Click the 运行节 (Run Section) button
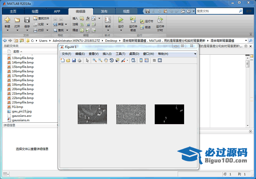Screen dimensions: 256x179 point(147,21)
